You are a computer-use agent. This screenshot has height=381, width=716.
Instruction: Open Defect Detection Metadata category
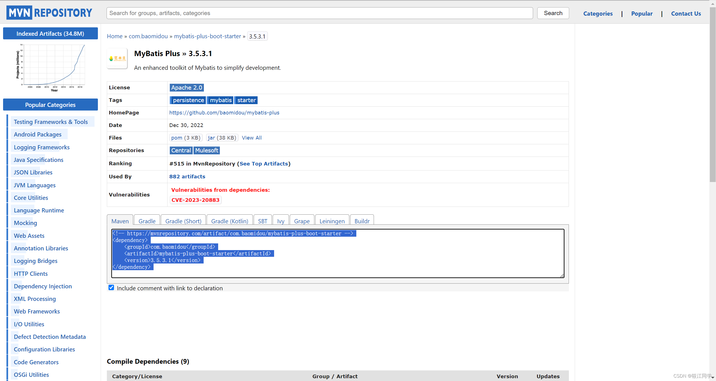[x=50, y=337]
